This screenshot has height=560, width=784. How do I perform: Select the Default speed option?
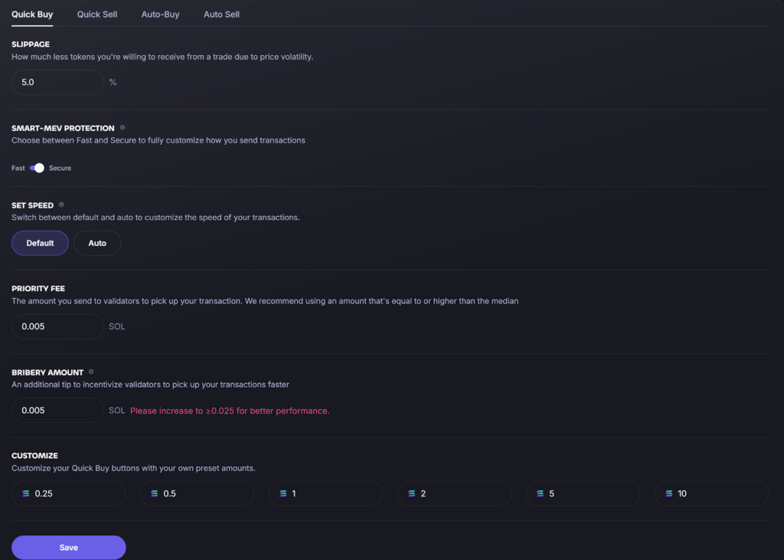click(40, 243)
